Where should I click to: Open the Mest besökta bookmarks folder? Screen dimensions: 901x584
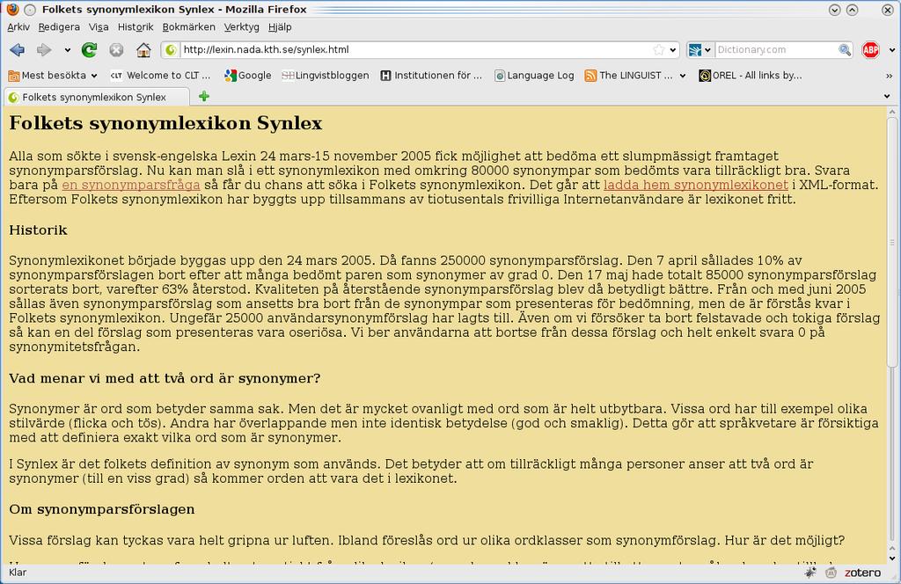(53, 76)
